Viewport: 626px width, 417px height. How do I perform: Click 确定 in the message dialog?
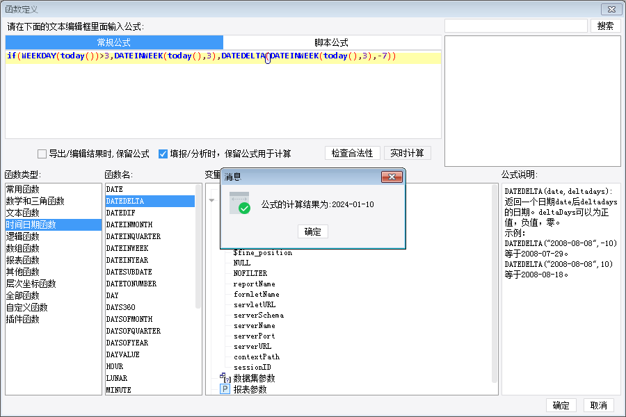312,231
